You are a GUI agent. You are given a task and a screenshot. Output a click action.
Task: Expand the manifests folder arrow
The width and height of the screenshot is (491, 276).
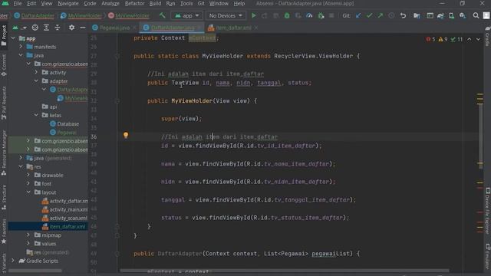click(21, 47)
